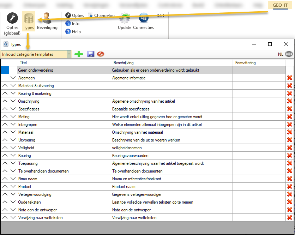Move Meting row up

click(5, 117)
